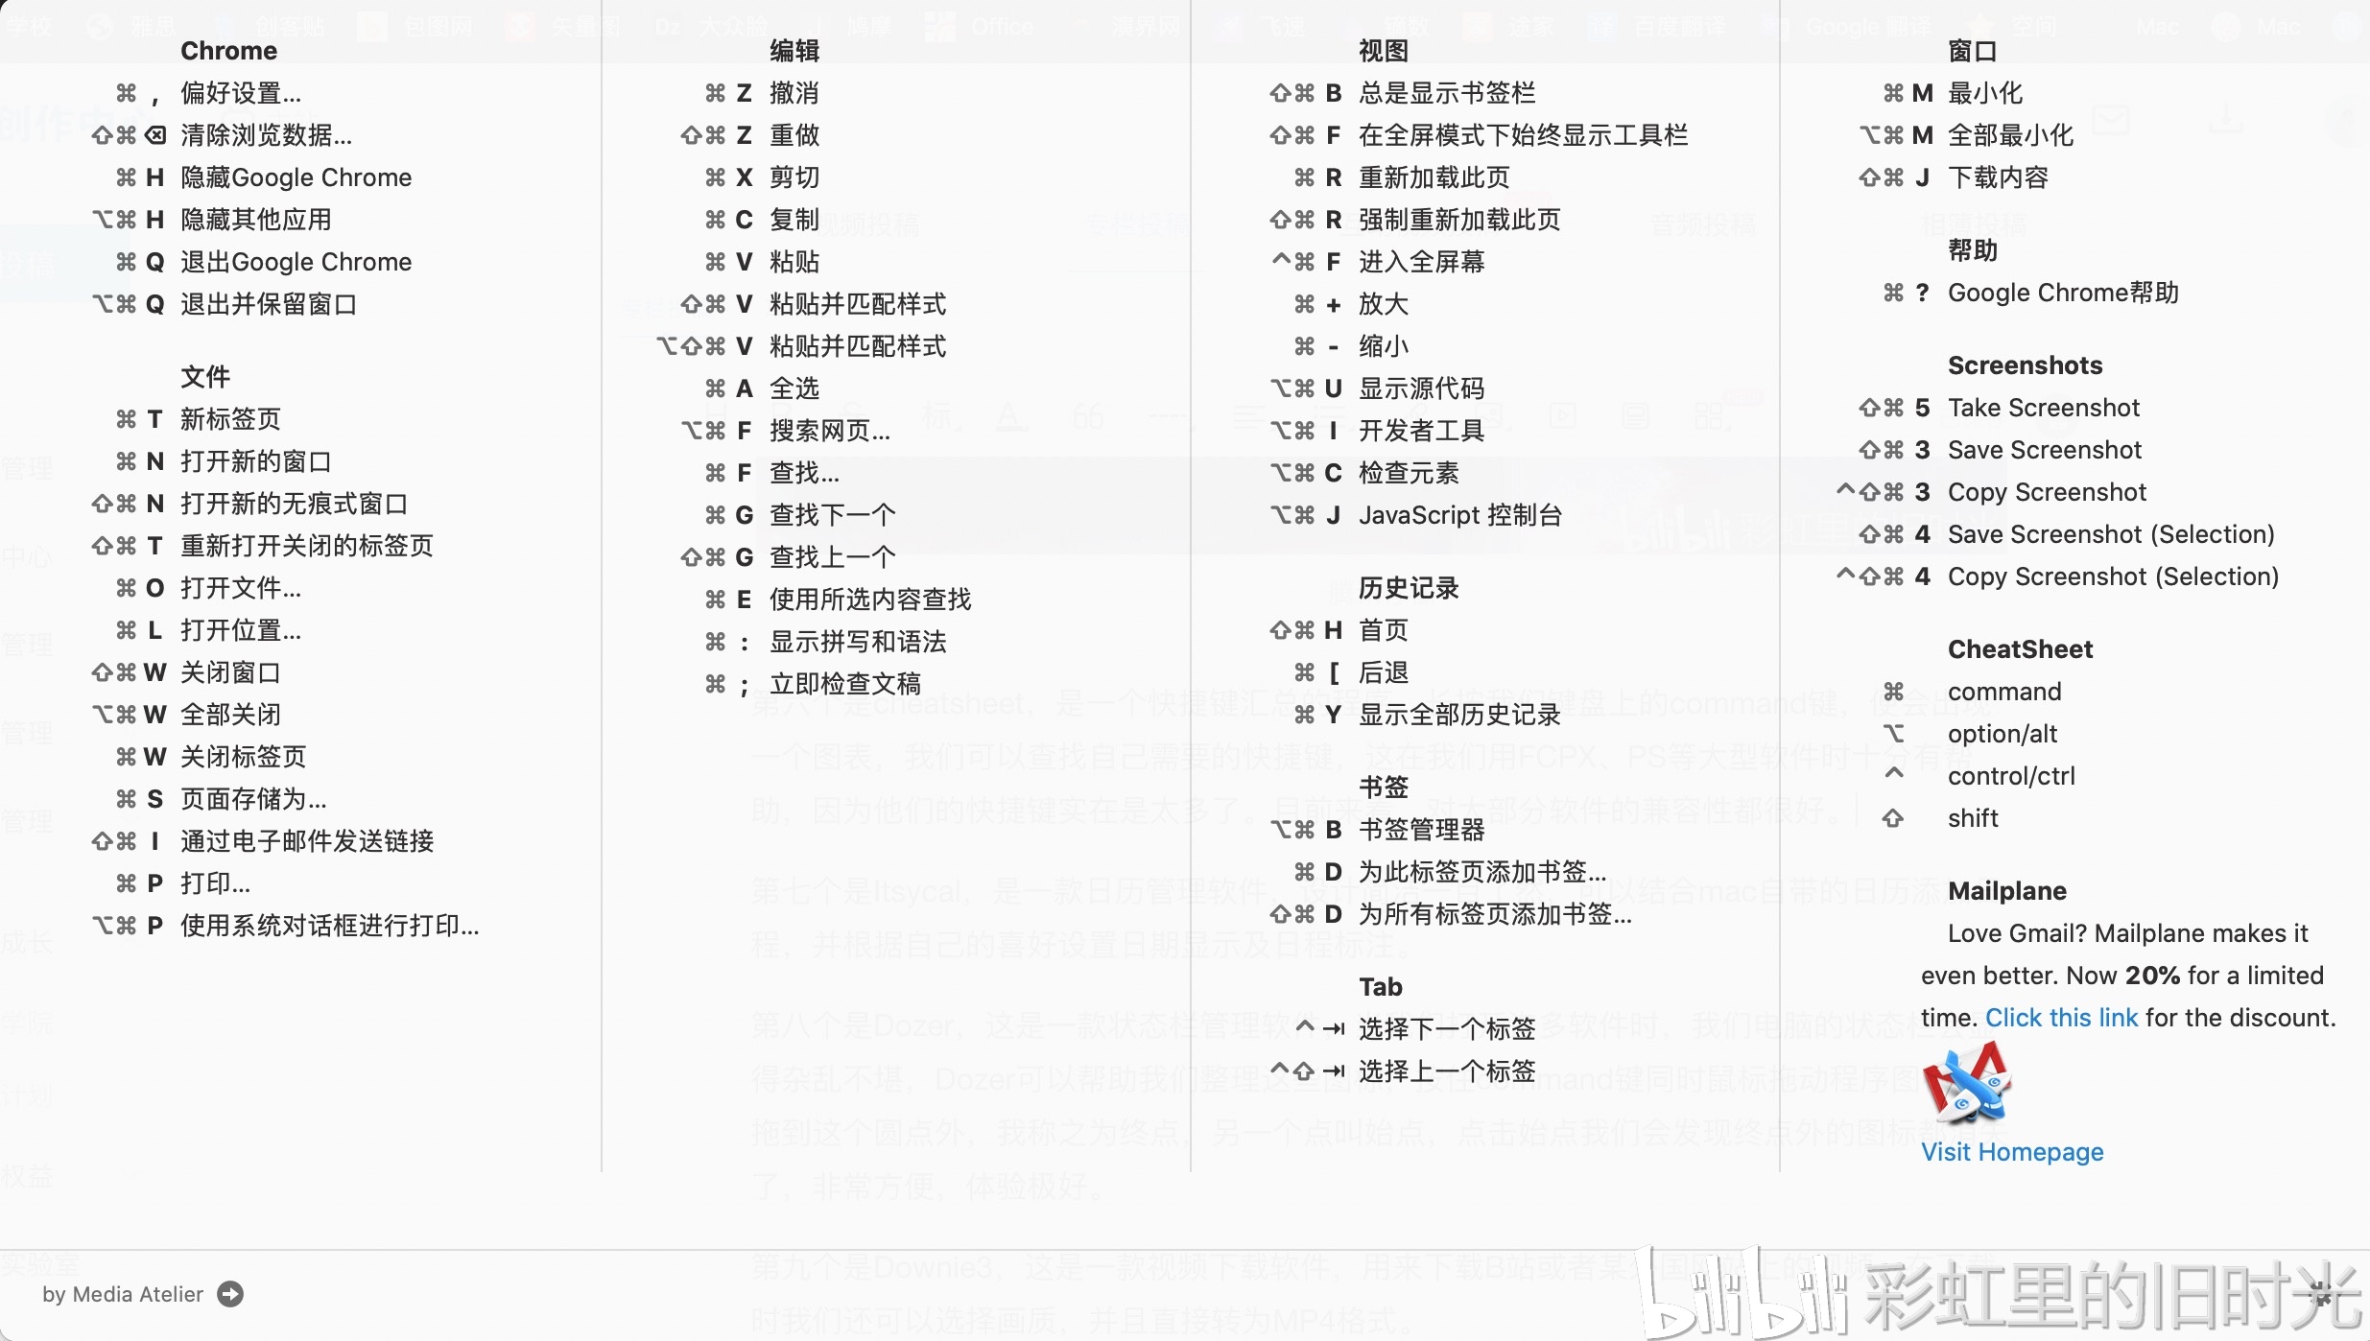Click the shift arrow icon
The image size is (2370, 1341).
pyautogui.click(x=1893, y=817)
